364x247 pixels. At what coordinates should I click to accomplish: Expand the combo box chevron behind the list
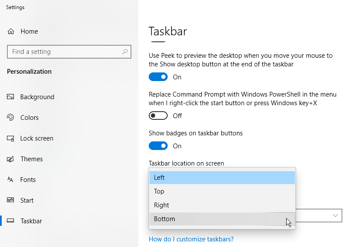pyautogui.click(x=335, y=216)
